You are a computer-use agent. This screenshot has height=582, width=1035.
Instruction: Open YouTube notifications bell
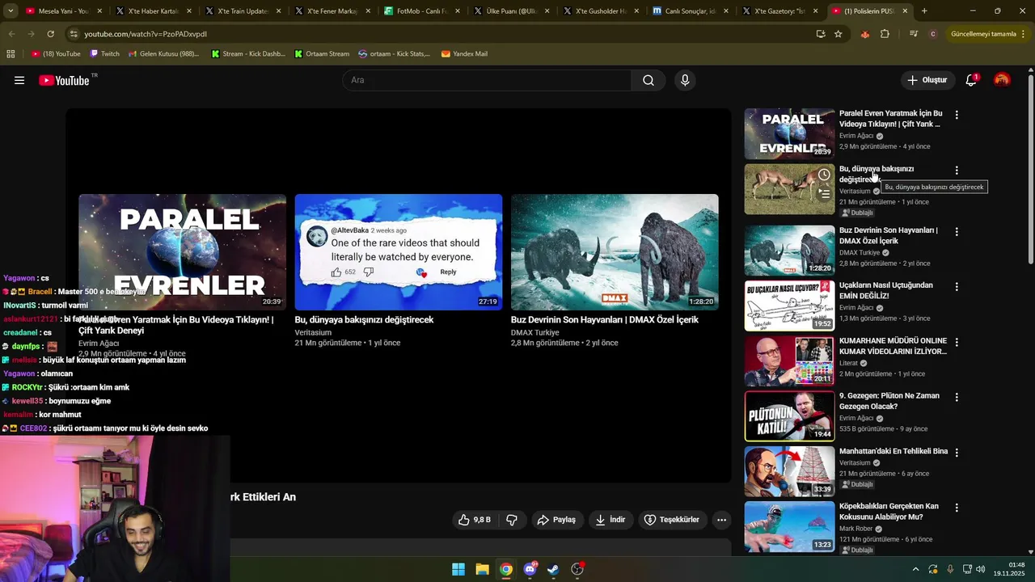point(971,80)
